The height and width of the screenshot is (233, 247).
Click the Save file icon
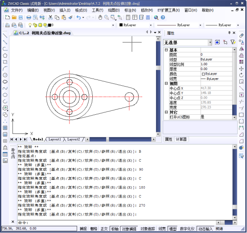point(21,17)
